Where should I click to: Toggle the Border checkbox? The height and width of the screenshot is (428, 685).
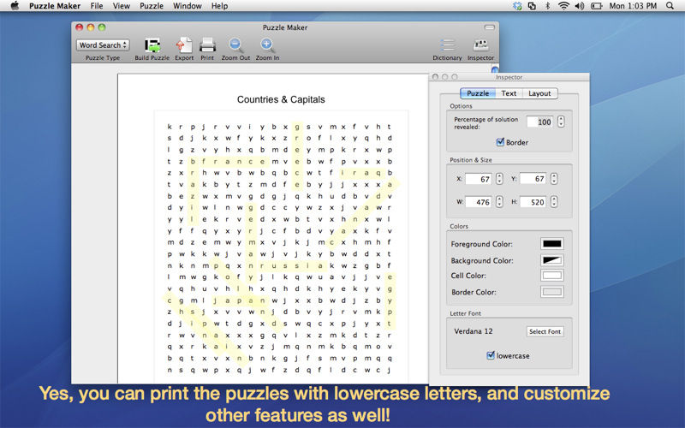point(500,142)
